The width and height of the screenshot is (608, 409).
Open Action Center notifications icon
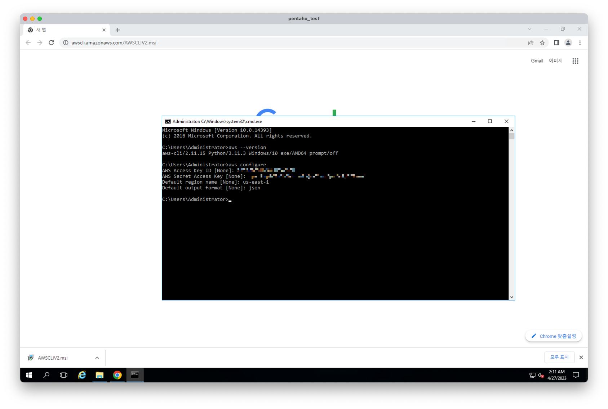click(x=576, y=375)
